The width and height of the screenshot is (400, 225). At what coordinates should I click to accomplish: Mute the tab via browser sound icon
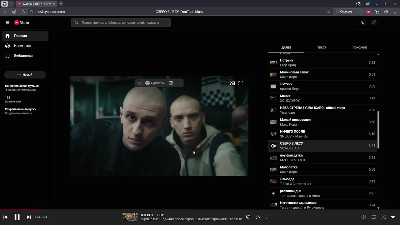[51, 4]
